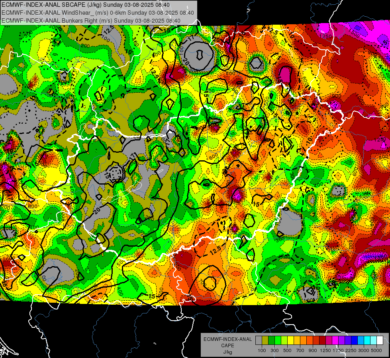Click the purple swatch after 1750
Viewport: 390px width, 358px height.
pos(342,340)
